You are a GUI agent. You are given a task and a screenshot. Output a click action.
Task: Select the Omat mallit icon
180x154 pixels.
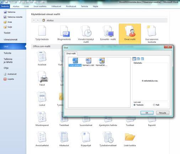pyautogui.click(x=130, y=34)
